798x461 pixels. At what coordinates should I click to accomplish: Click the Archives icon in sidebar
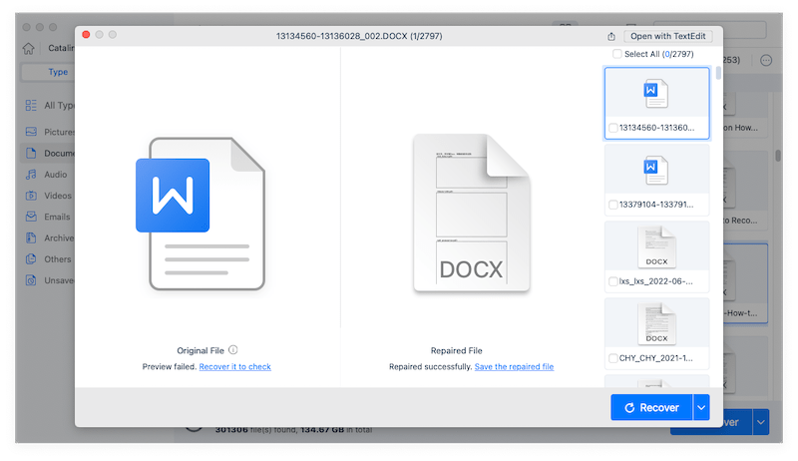click(x=31, y=237)
